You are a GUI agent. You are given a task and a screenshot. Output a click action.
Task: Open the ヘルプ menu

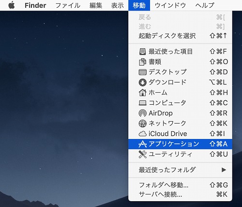pos(205,5)
